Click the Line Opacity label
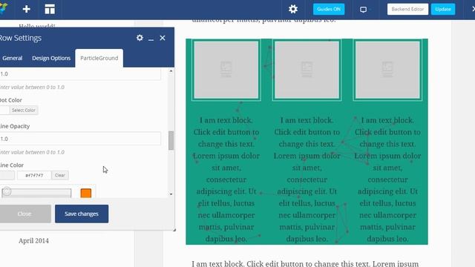Image resolution: width=475 pixels, height=267 pixels. tap(15, 126)
